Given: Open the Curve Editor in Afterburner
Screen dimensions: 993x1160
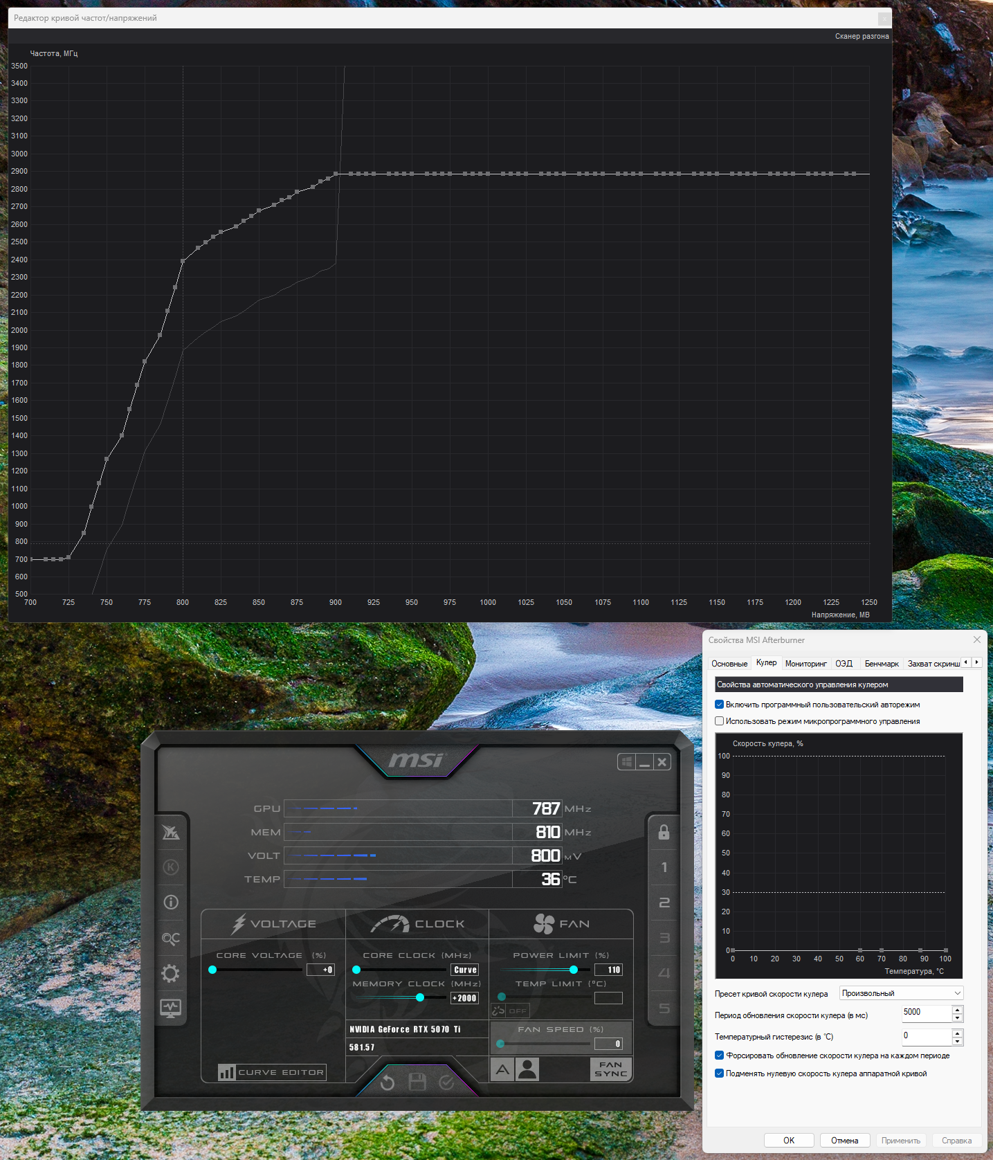Looking at the screenshot, I should [271, 1072].
